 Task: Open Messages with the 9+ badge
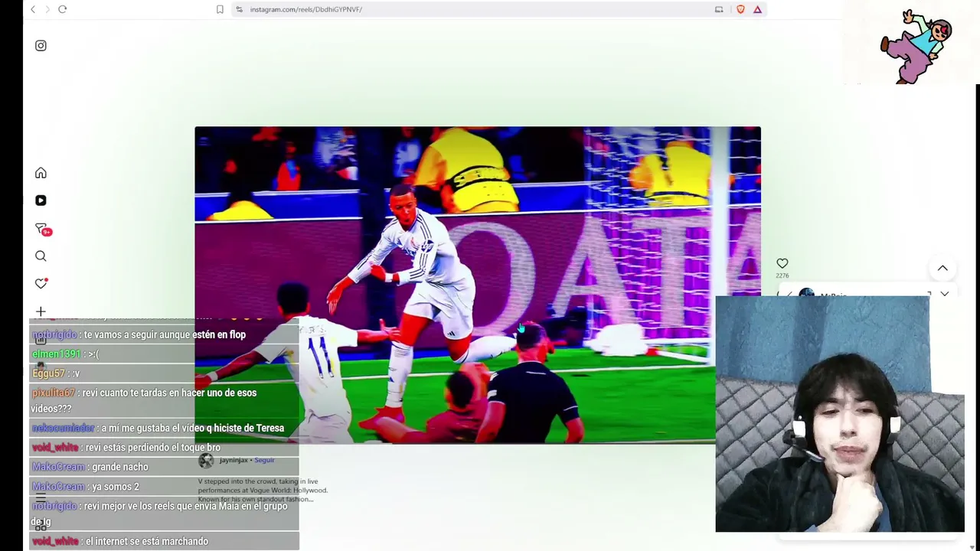point(42,229)
